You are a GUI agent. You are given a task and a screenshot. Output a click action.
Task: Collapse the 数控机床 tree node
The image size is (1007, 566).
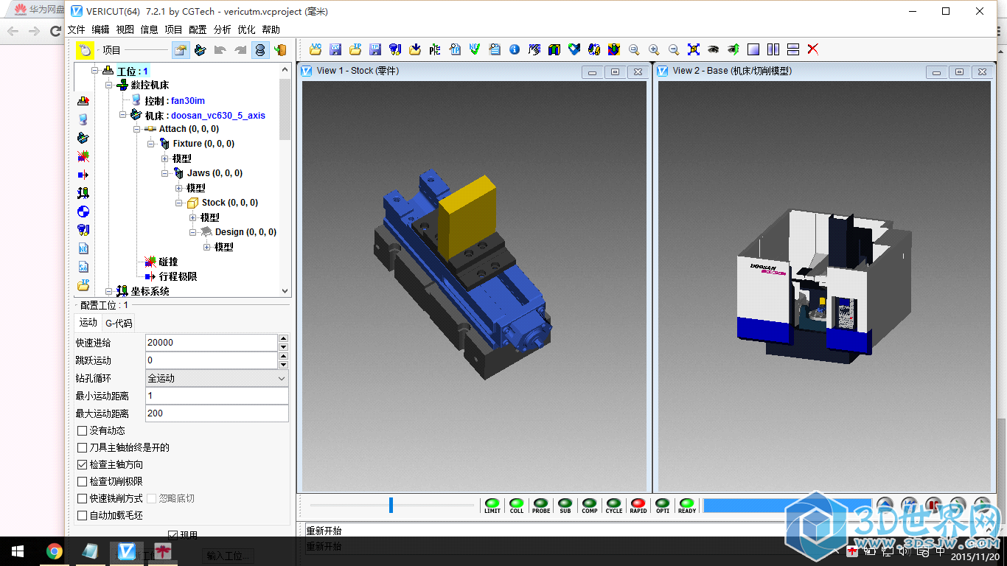[x=109, y=85]
